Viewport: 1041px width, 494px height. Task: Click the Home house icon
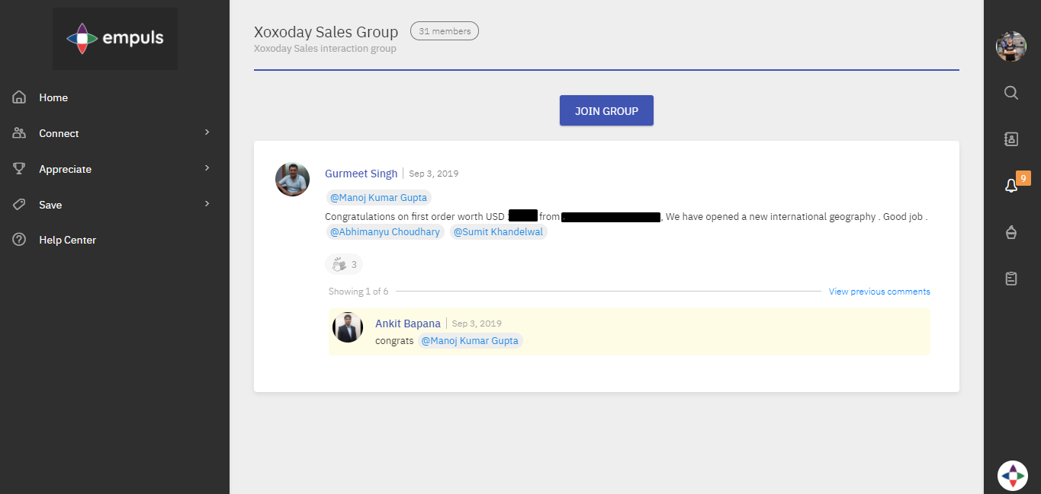point(19,97)
